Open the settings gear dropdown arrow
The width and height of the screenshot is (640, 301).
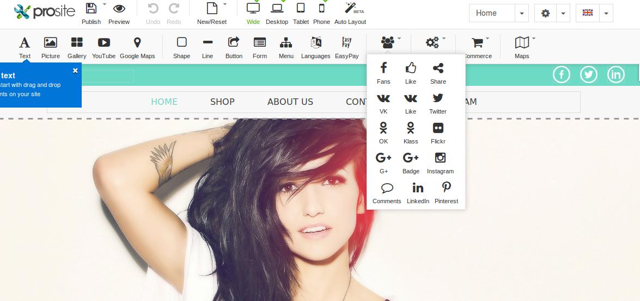563,14
